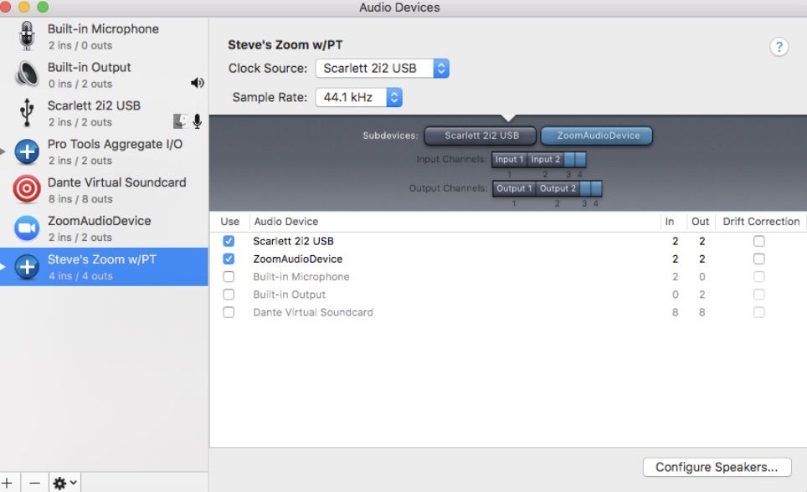The height and width of the screenshot is (492, 807).
Task: Expand Steve's Zoom w/PT disclosure triangle
Action: (x=3, y=267)
